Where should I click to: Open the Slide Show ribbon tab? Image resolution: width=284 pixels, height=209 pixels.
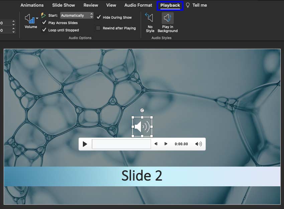click(63, 5)
